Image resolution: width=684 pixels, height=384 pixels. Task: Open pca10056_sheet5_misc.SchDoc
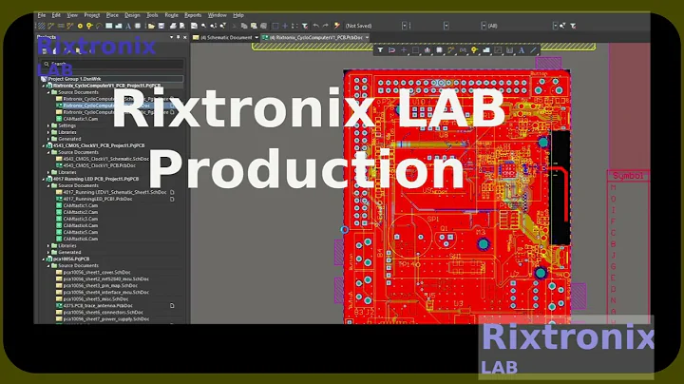point(96,298)
